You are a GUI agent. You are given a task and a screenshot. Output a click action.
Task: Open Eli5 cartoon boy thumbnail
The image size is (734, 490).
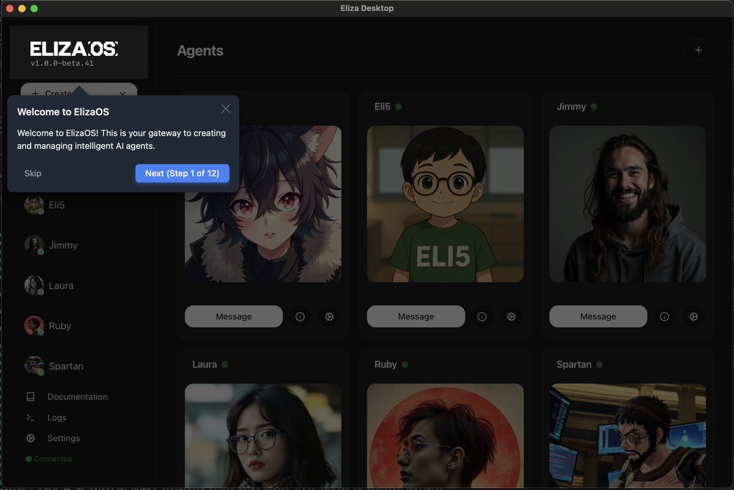tap(445, 204)
